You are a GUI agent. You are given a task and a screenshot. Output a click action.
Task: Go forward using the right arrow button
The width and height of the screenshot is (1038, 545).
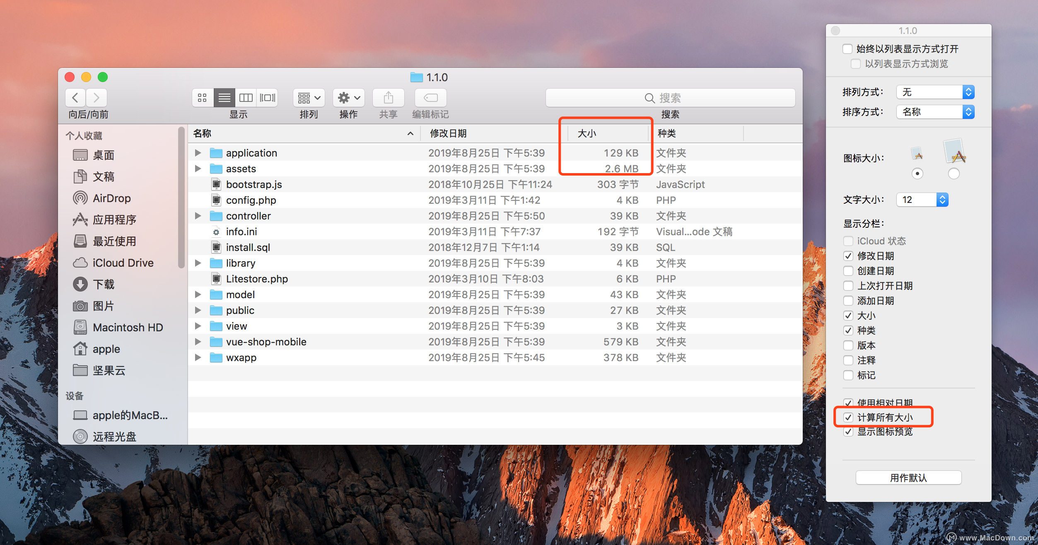click(97, 98)
